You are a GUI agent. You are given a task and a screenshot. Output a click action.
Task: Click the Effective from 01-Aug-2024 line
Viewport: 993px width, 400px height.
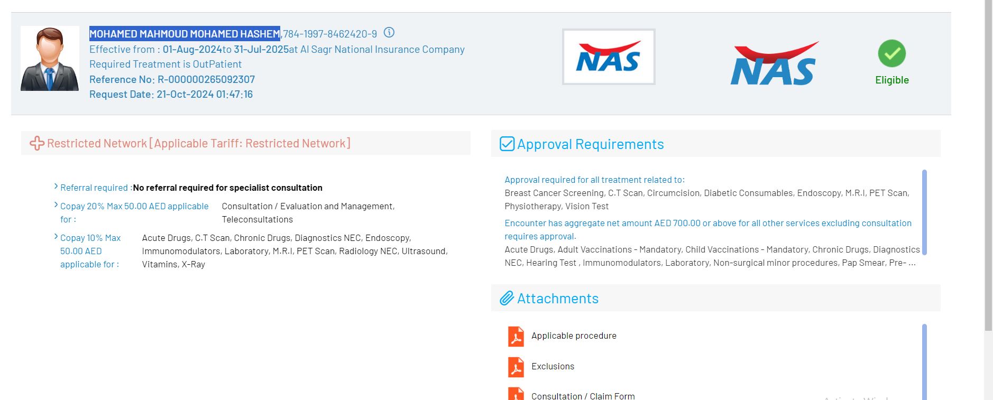coord(277,49)
